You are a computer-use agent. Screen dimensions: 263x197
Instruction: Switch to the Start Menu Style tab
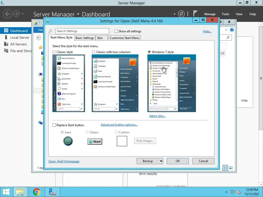point(61,37)
